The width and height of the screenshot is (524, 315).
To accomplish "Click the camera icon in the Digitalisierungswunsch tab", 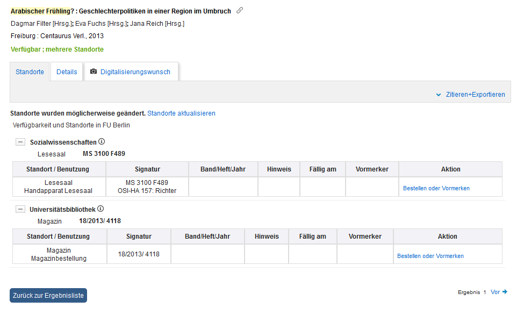I will 94,71.
